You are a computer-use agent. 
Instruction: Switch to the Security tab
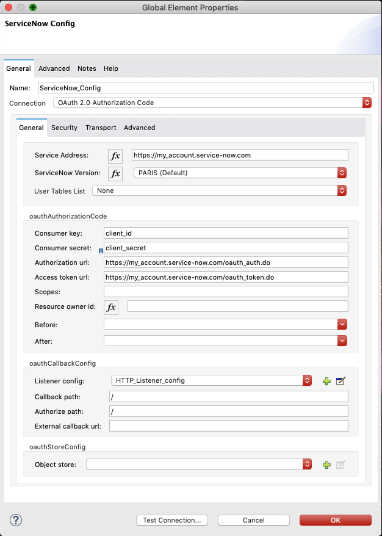coord(64,128)
